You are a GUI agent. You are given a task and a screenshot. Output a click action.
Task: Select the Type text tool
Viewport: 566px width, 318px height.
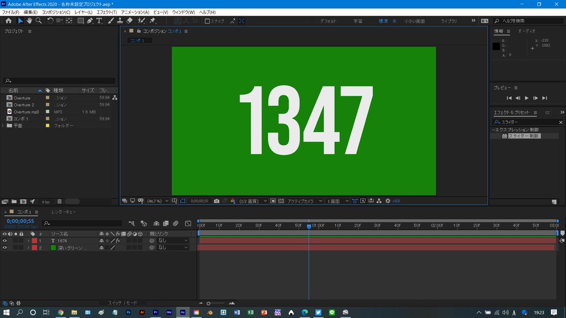point(99,21)
